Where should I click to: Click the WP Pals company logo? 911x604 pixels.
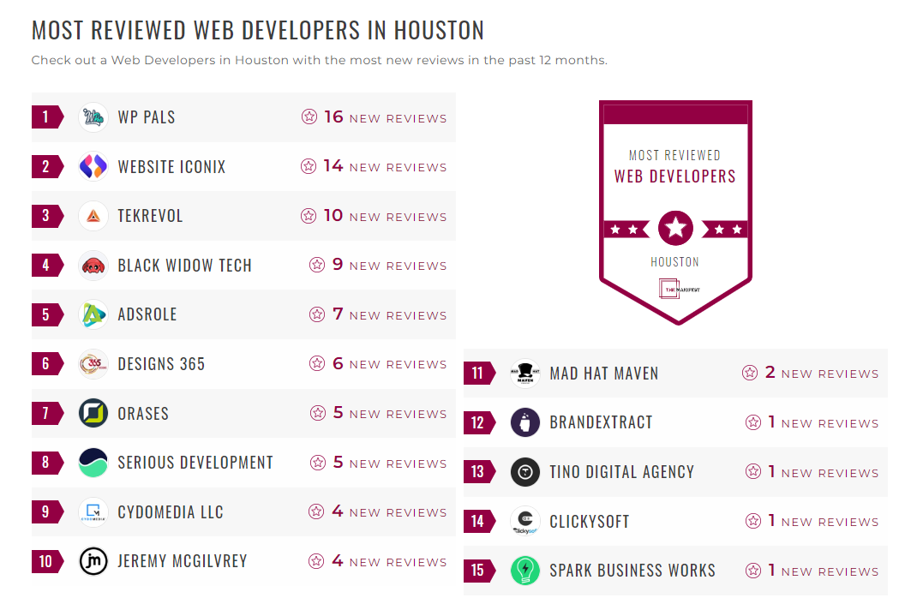coord(93,117)
